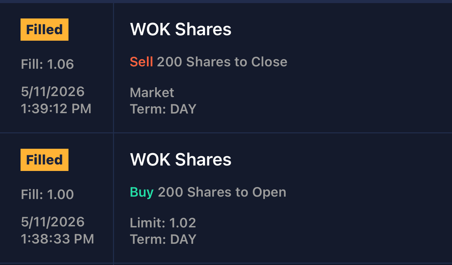Click the Fill: 1.06 price
The width and height of the screenshot is (452, 265).
pyautogui.click(x=47, y=64)
